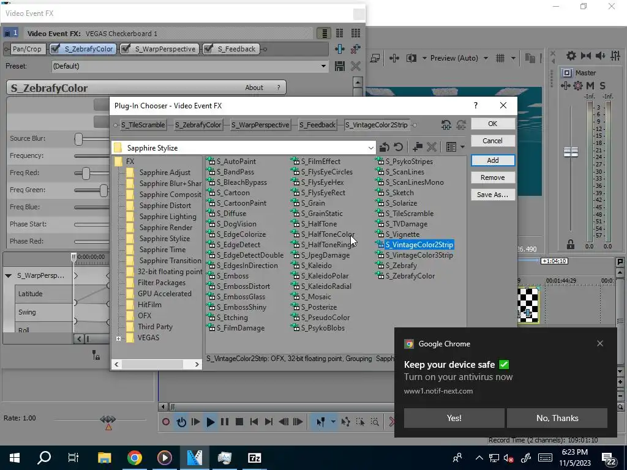Select the Pan/Crop chain tab
Image resolution: width=627 pixels, height=470 pixels.
27,49
